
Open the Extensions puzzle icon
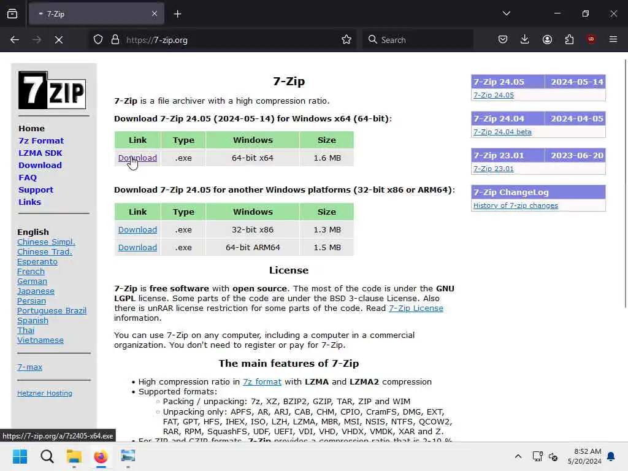(569, 40)
